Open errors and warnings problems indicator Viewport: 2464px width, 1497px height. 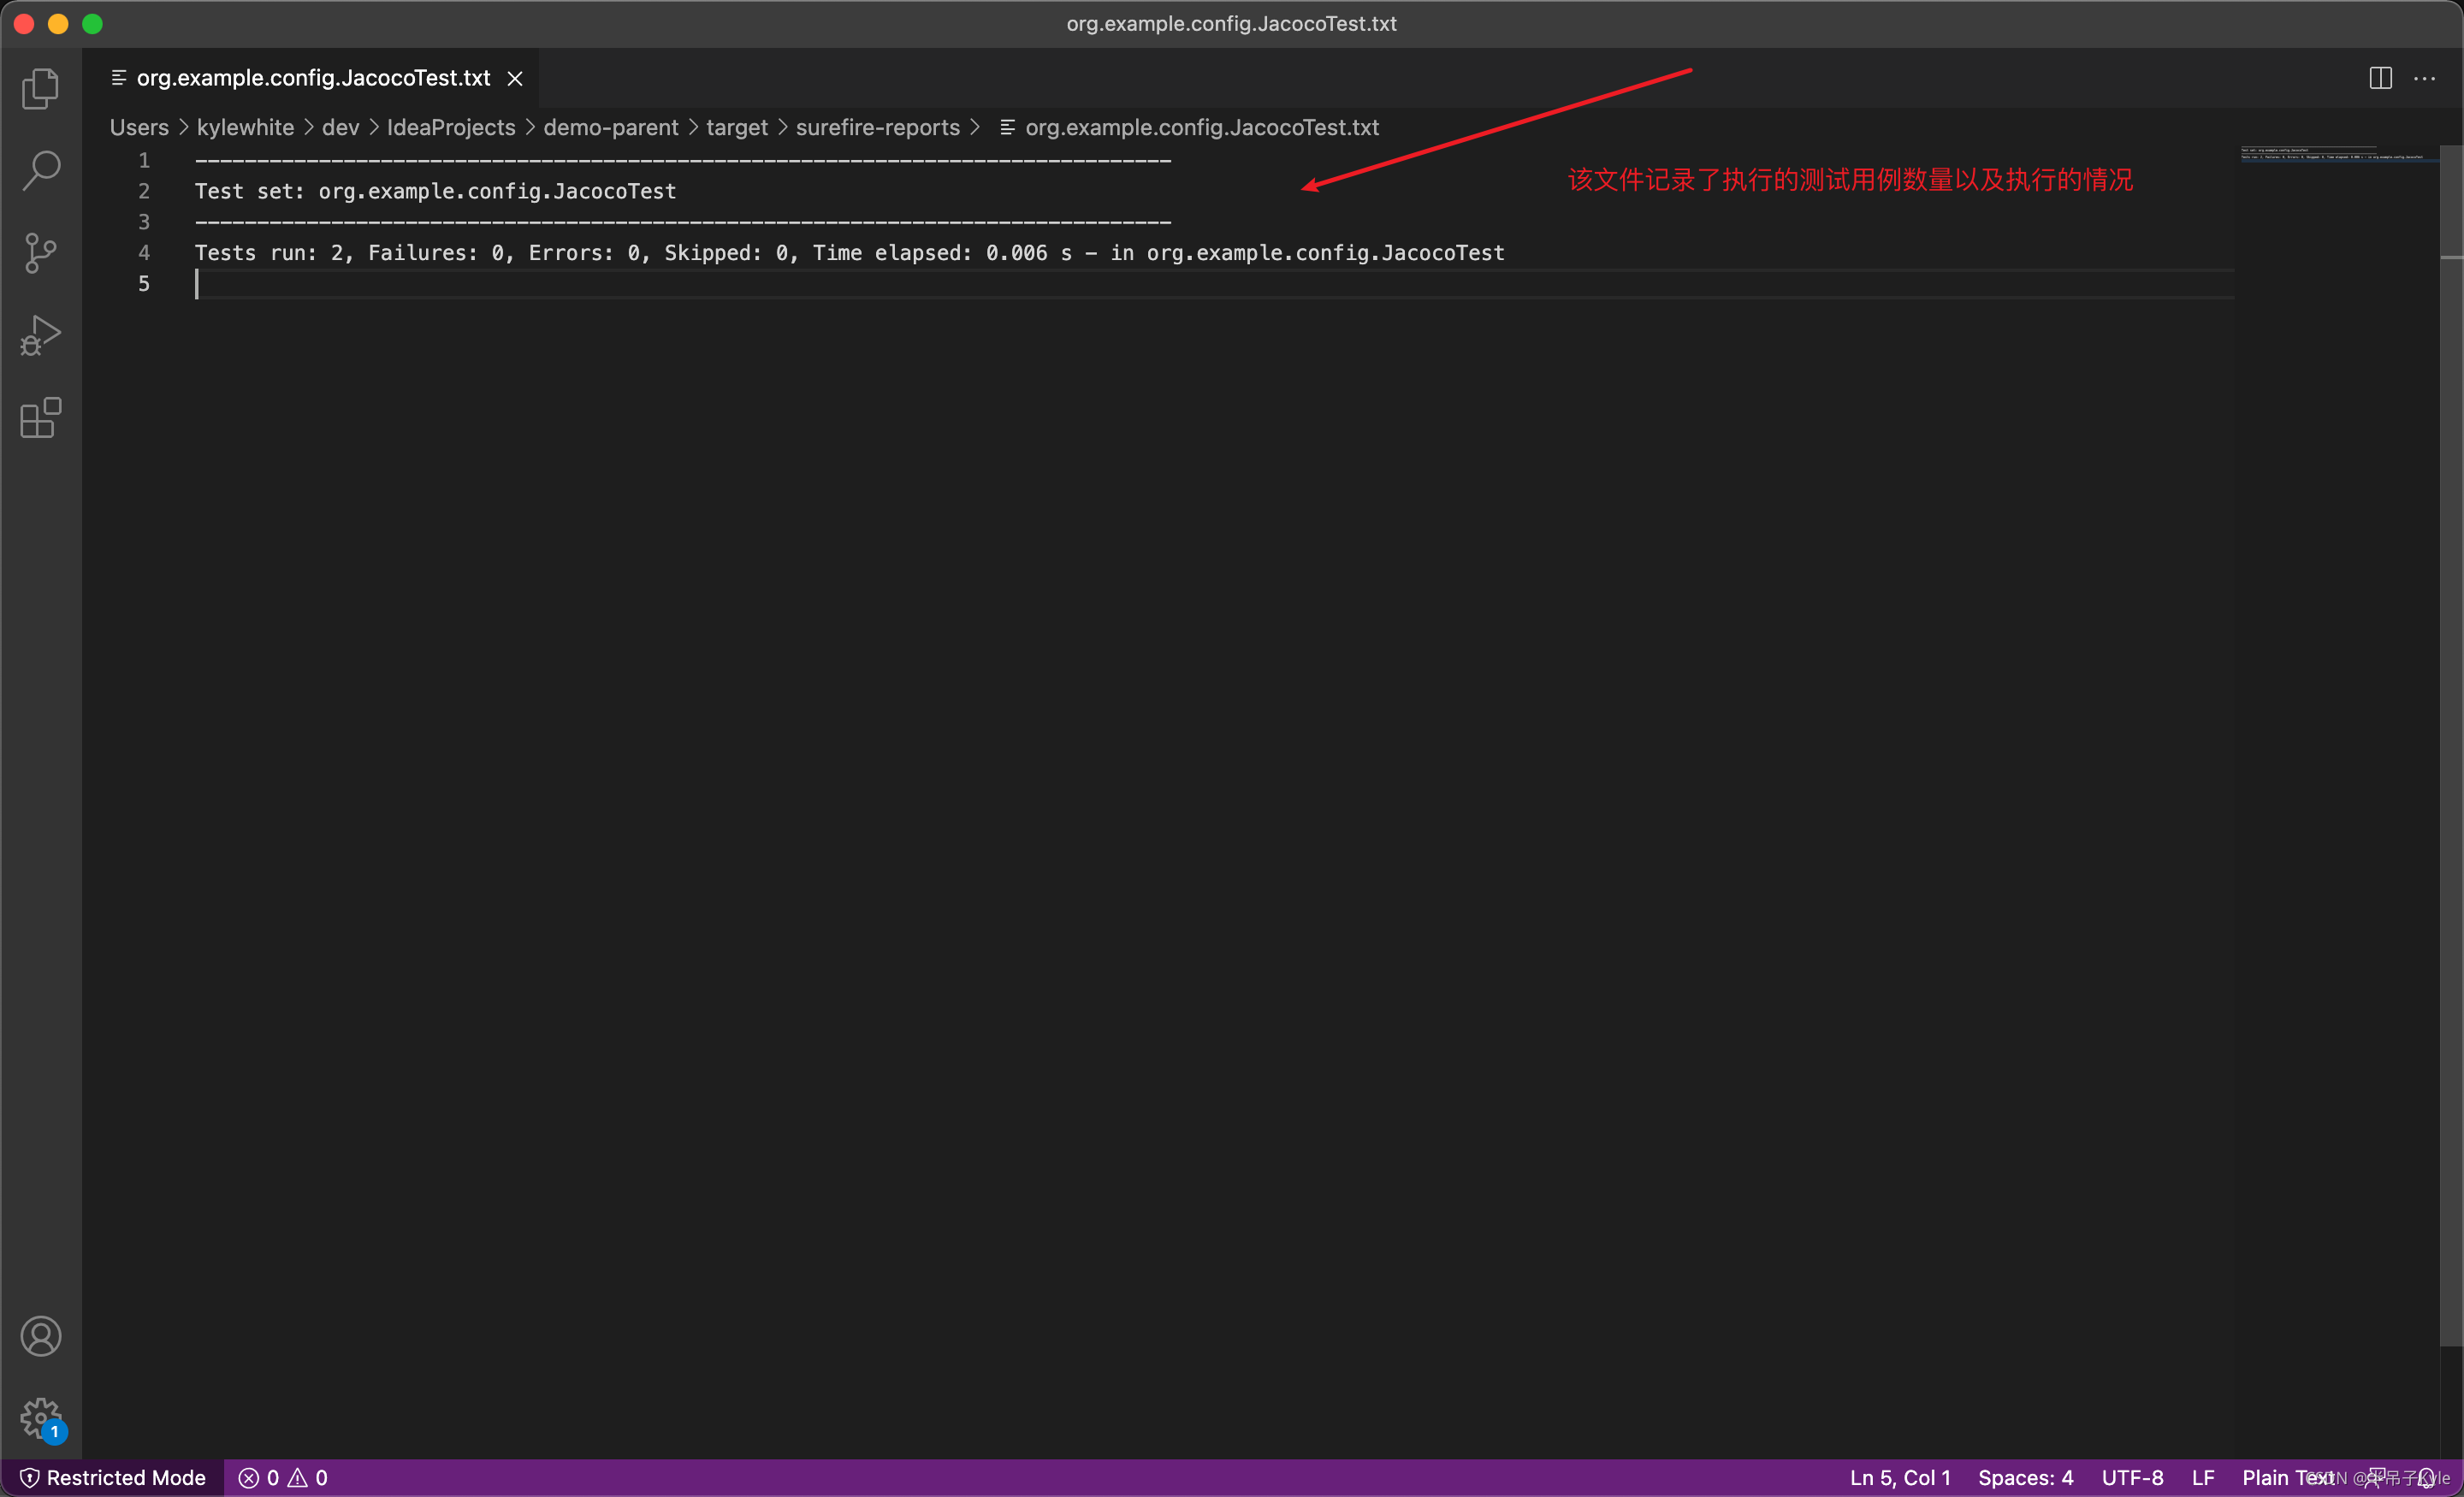[x=283, y=1477]
